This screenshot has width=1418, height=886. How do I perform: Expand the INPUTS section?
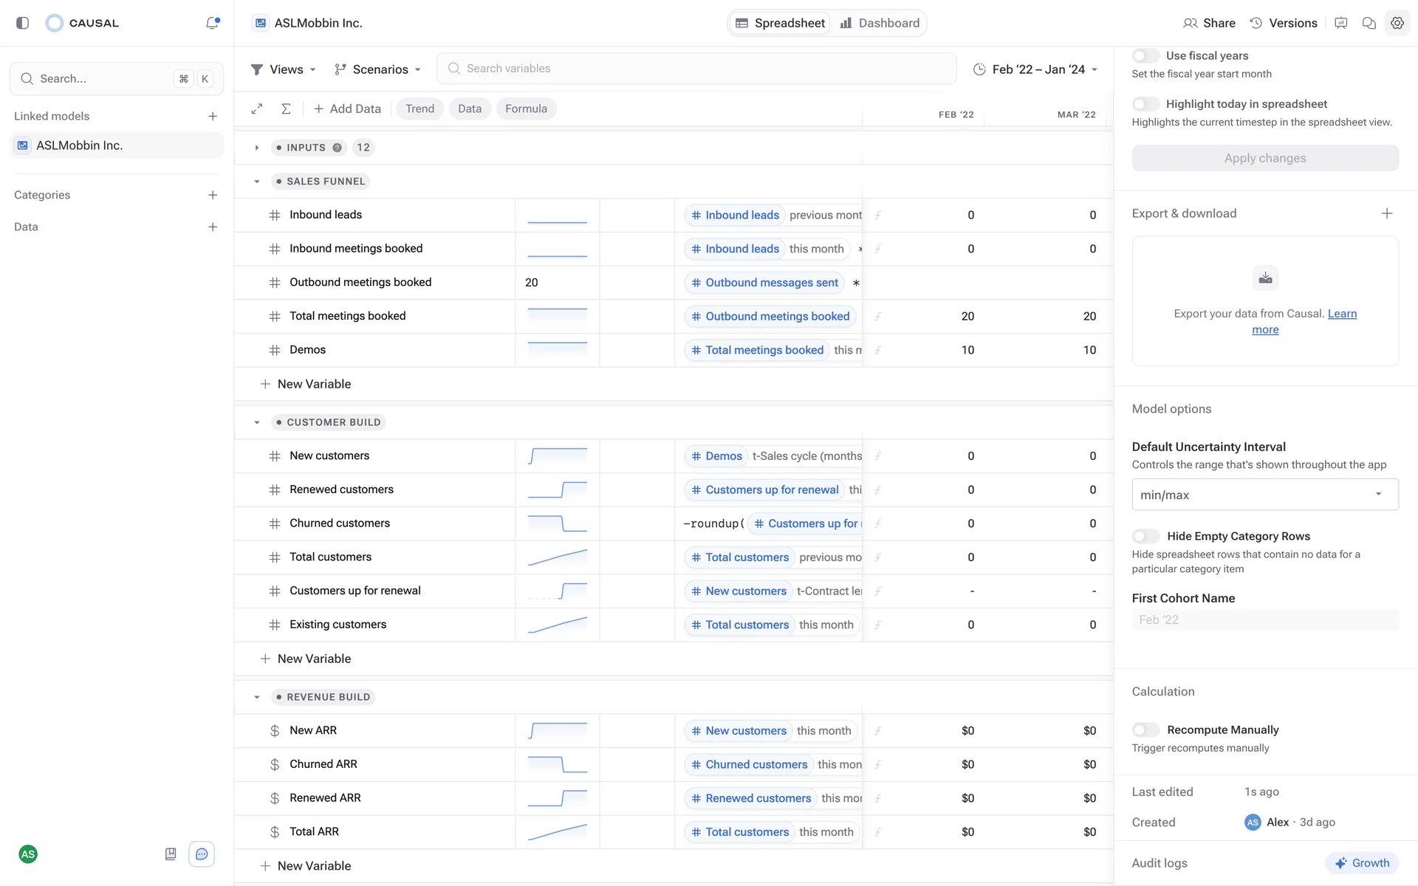256,148
